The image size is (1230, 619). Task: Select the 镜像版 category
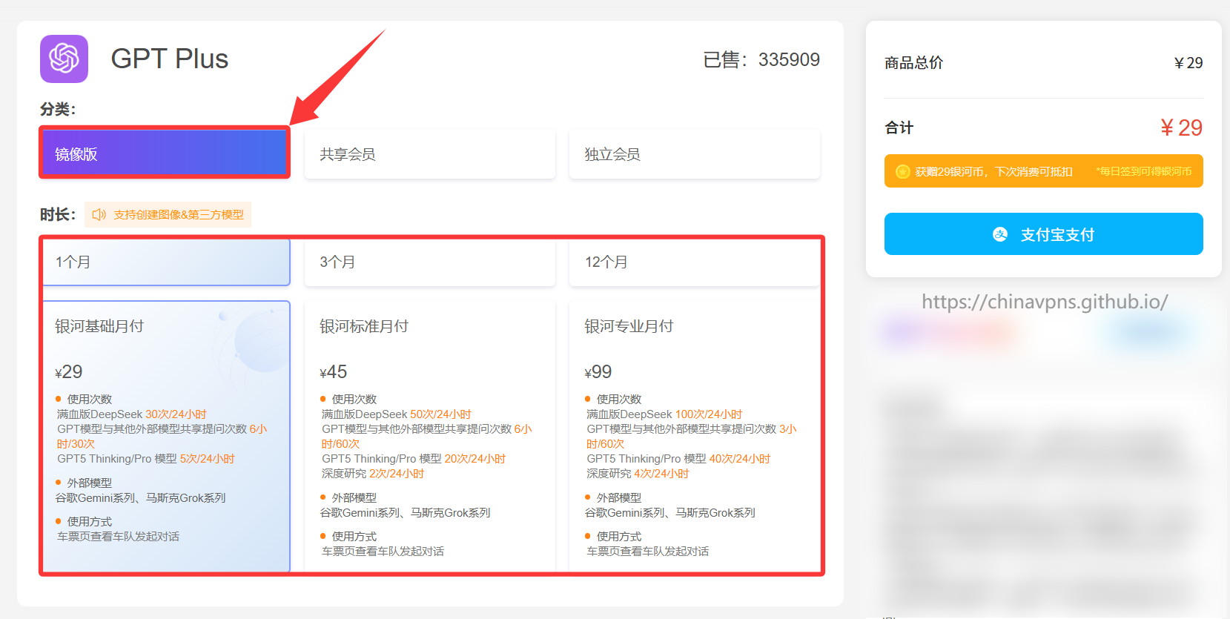coord(165,153)
